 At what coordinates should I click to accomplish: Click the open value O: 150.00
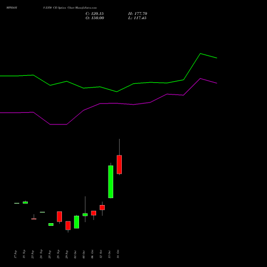coord(95,18)
